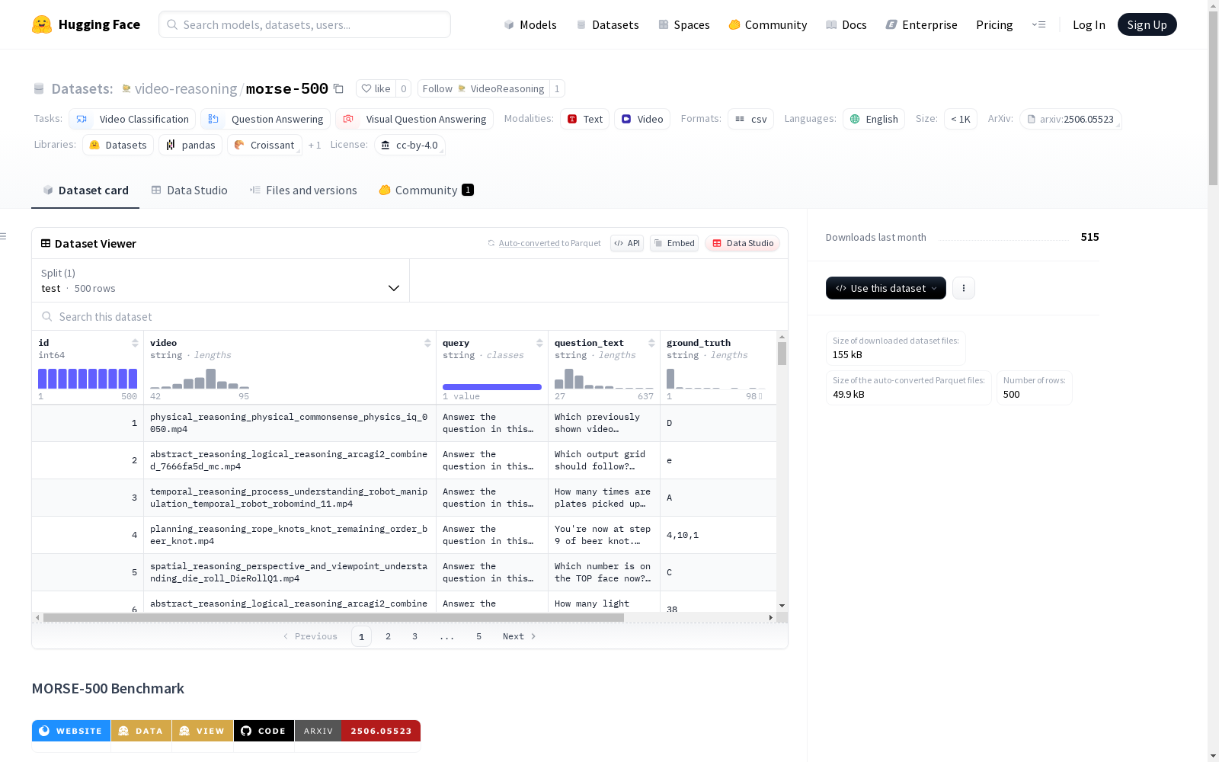Image resolution: width=1219 pixels, height=762 pixels.
Task: Open the three-dot options beside Use this dataset
Action: coord(964,288)
